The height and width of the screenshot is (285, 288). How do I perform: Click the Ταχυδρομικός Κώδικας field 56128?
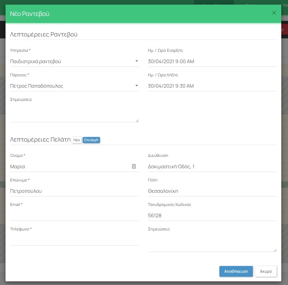pos(212,215)
